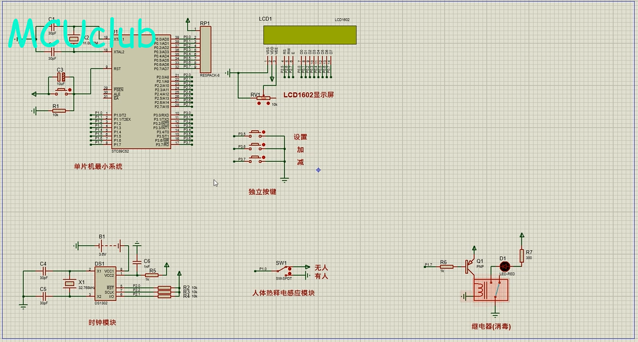
Task: Click the 32.768kHz crystal X1
Action: click(67, 283)
